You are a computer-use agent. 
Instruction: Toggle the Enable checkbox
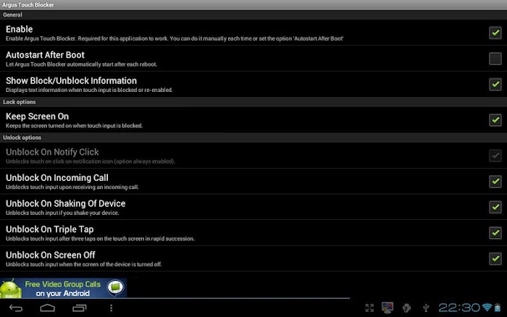click(495, 33)
